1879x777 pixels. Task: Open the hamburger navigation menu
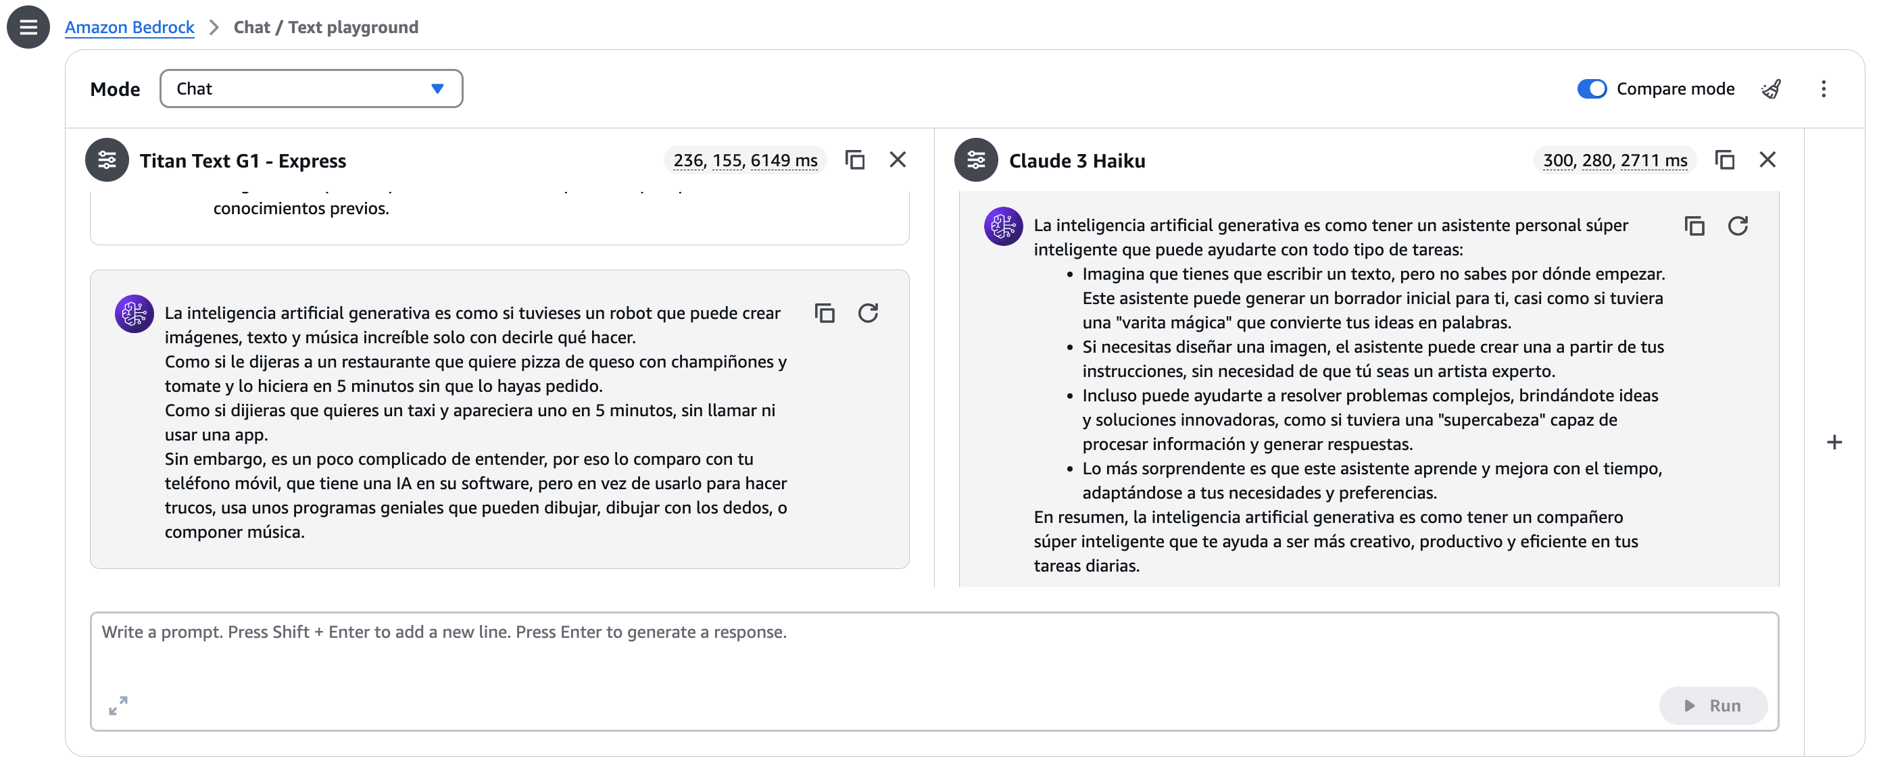click(x=28, y=27)
